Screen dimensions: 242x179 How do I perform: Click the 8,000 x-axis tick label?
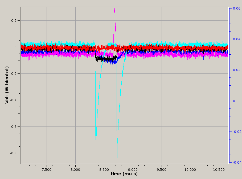pos(75,169)
